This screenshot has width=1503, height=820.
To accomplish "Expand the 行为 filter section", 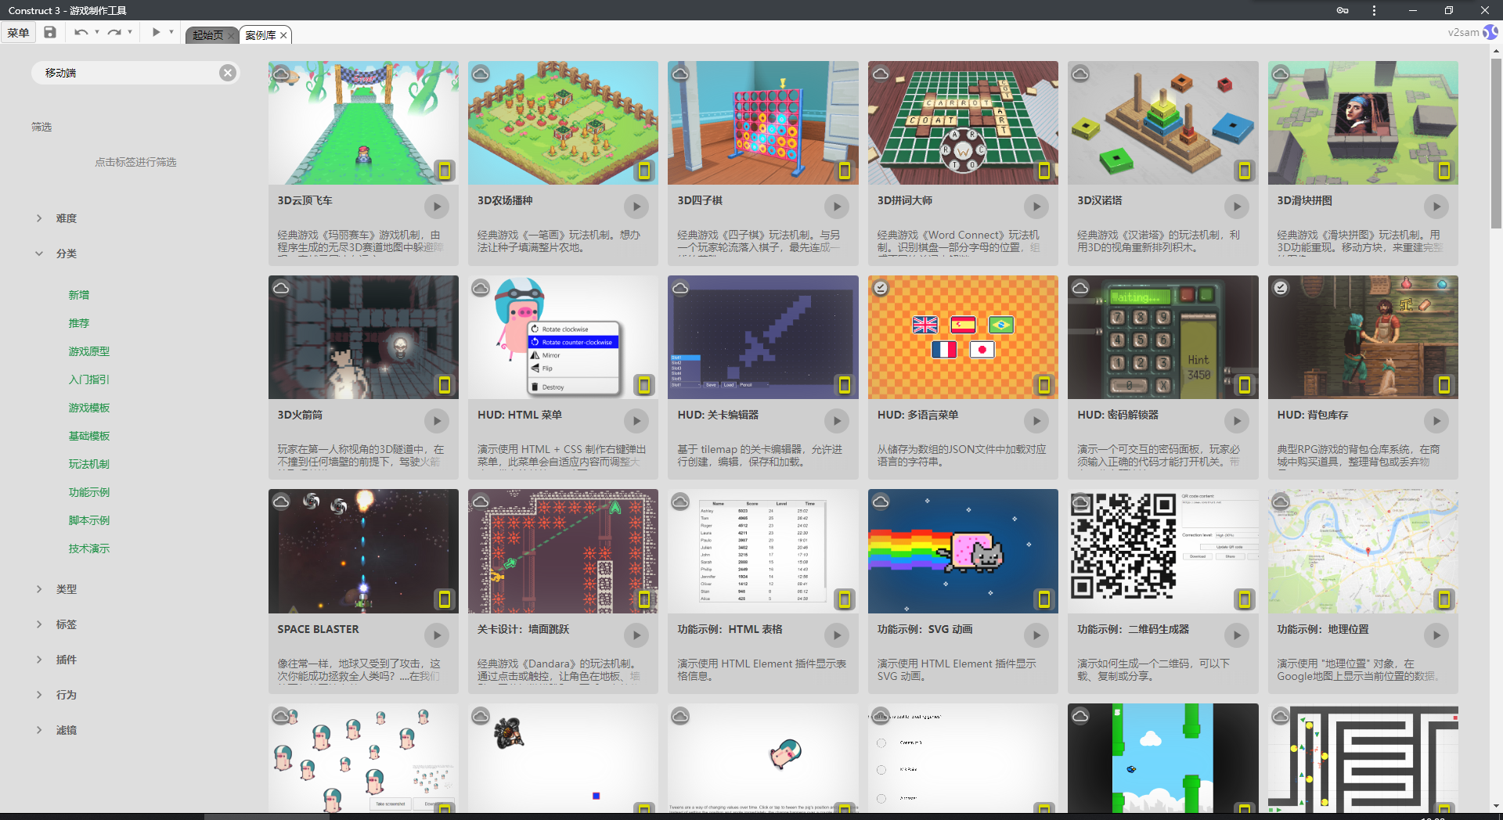I will point(39,695).
